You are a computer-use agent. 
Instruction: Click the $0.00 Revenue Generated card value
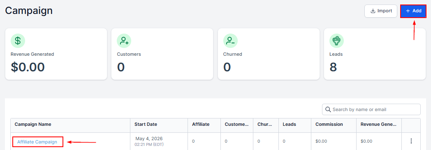(x=28, y=67)
